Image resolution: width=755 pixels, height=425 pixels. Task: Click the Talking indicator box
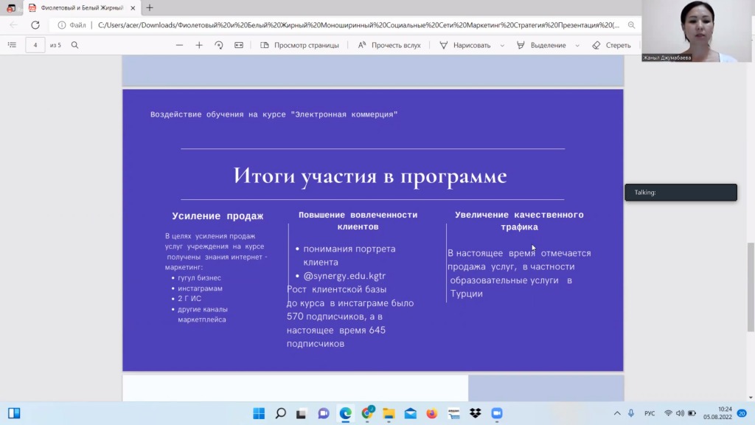[681, 193]
